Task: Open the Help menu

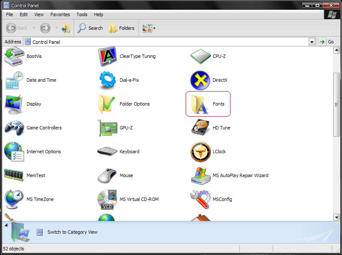Action: click(98, 14)
